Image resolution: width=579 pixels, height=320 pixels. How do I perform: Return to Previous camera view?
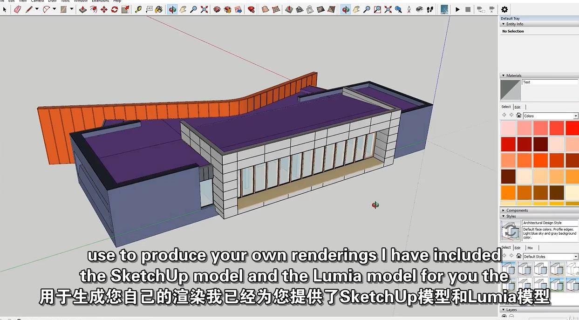pos(398,9)
